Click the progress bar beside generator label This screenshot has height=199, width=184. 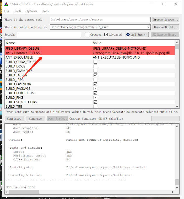tap(165, 118)
